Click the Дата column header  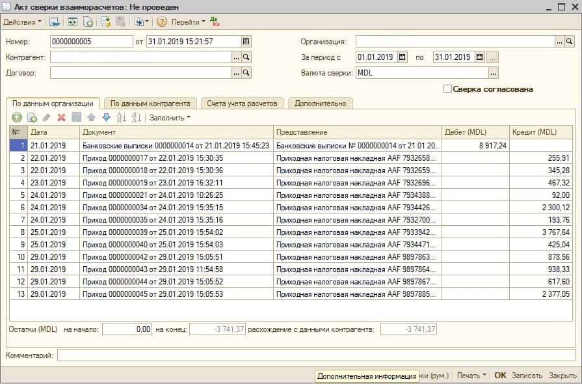click(x=53, y=132)
